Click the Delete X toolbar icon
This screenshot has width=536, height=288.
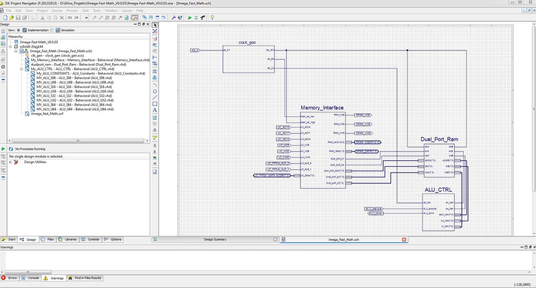pyautogui.click(x=62, y=18)
